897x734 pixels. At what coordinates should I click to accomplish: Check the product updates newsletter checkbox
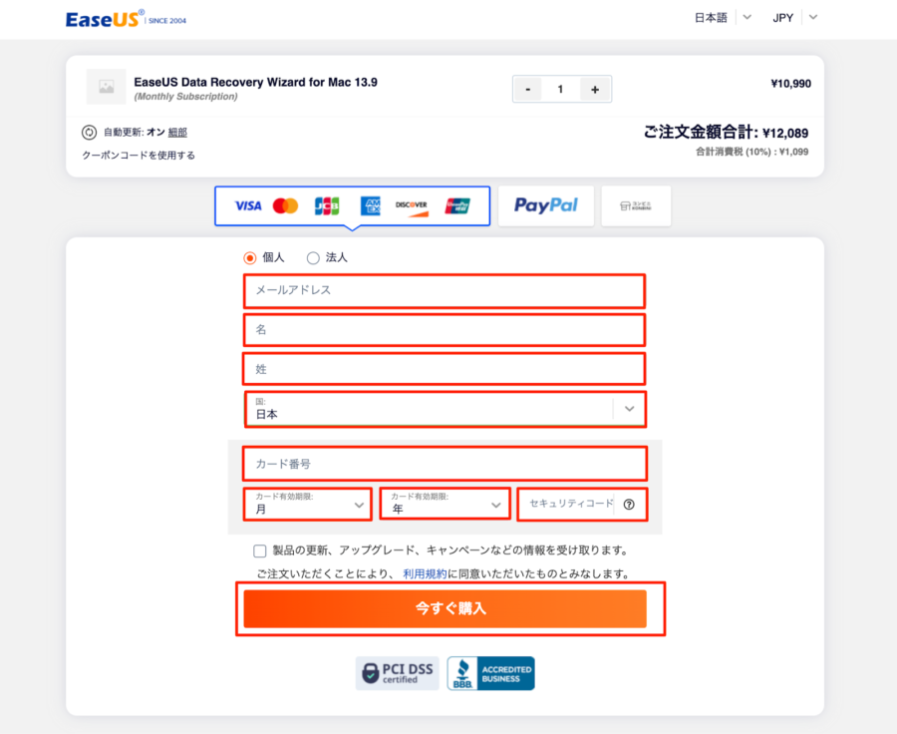[x=260, y=550]
